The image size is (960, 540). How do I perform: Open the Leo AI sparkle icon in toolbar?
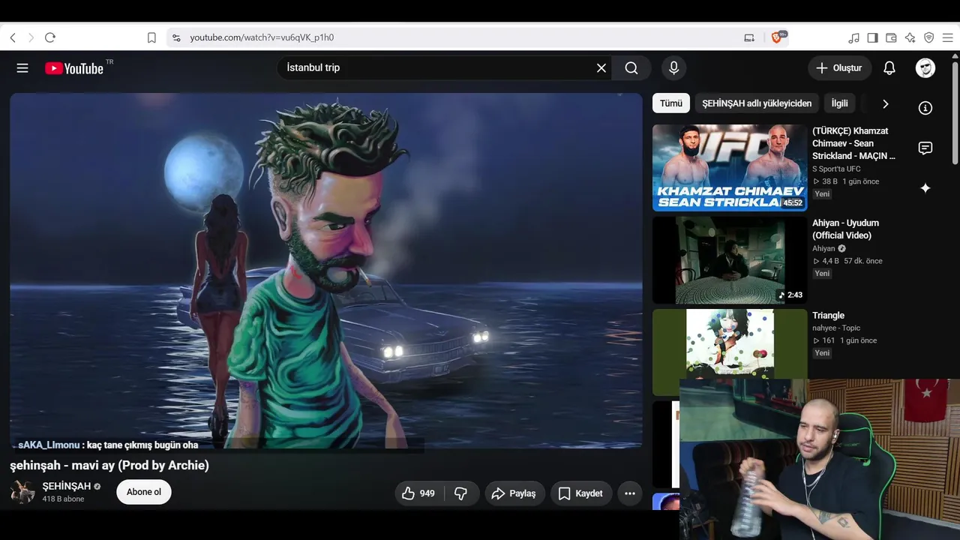click(910, 37)
